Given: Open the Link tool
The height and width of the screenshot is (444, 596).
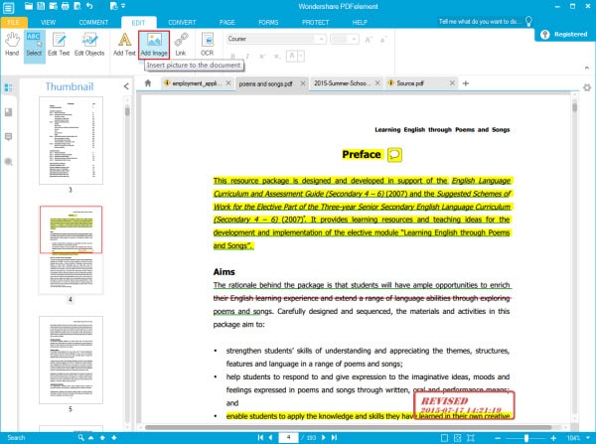Looking at the screenshot, I should coord(181,45).
